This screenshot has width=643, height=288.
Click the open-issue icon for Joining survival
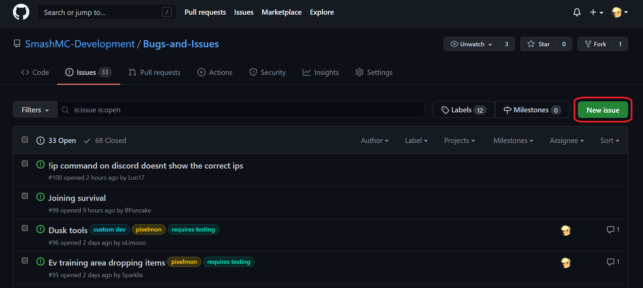(x=41, y=197)
